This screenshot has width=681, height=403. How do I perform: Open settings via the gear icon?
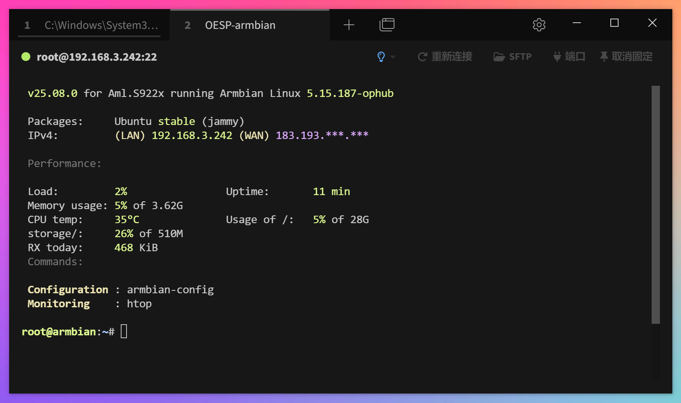click(x=539, y=25)
